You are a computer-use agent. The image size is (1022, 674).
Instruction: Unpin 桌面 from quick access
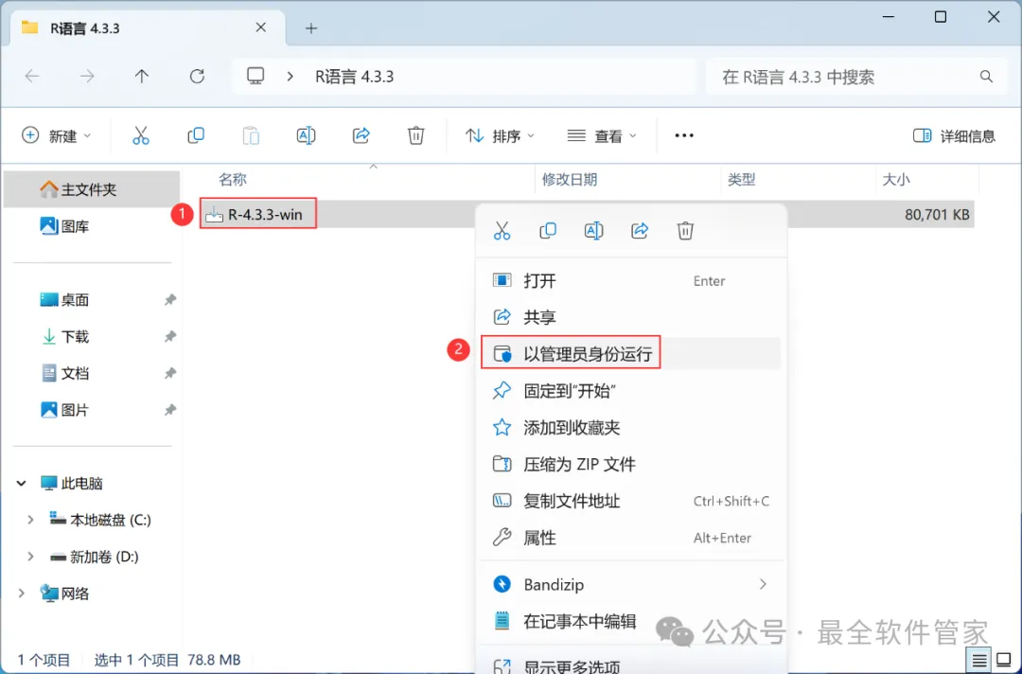pos(170,300)
